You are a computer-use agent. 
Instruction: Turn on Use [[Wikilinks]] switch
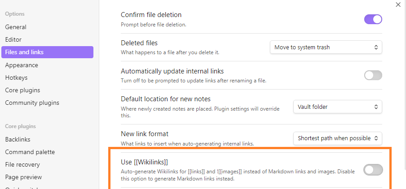(373, 170)
